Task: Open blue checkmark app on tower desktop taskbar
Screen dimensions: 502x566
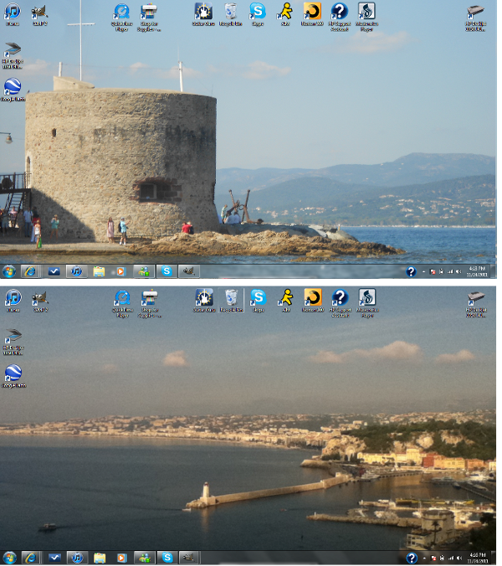Action: [54, 271]
